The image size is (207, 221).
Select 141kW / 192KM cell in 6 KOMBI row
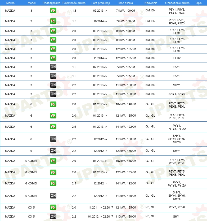tap(126, 183)
